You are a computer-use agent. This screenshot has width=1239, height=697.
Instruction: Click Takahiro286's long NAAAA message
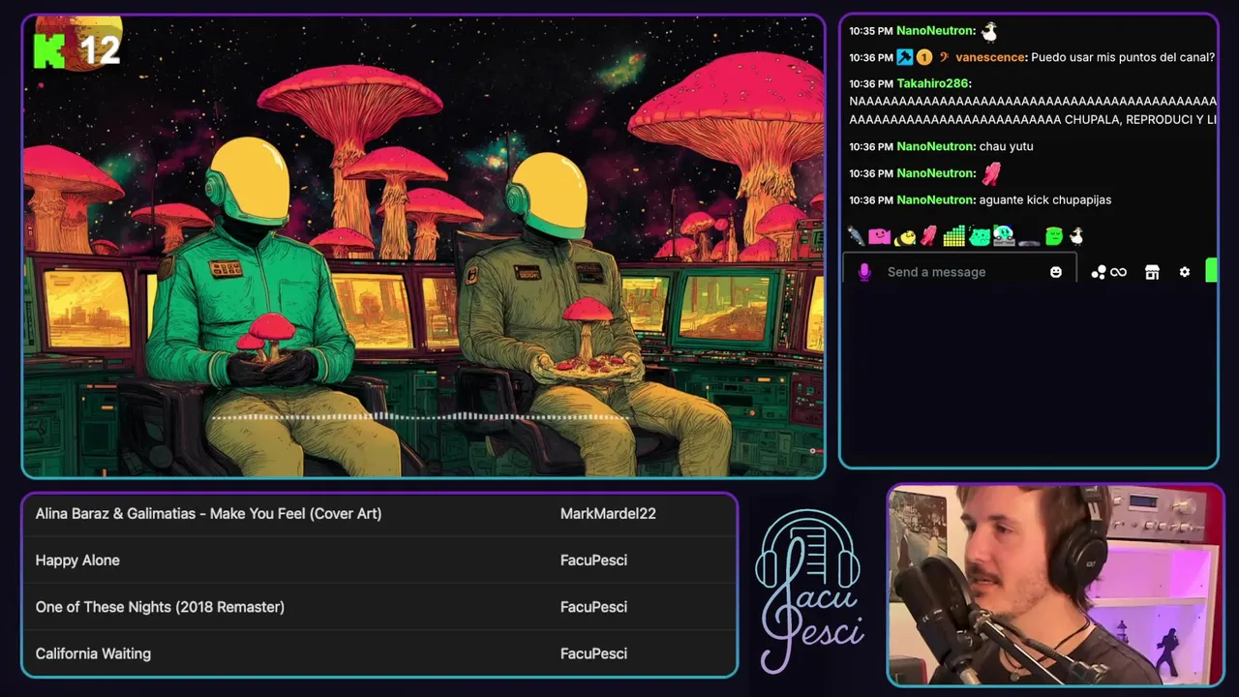pyautogui.click(x=1033, y=110)
